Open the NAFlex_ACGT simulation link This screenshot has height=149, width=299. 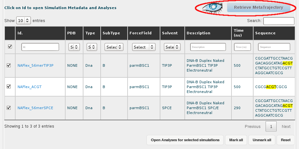[30, 87]
